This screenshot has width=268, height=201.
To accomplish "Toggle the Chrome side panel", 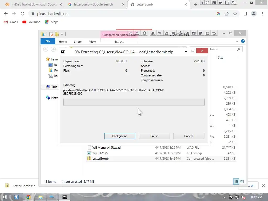I will pyautogui.click(x=245, y=14).
